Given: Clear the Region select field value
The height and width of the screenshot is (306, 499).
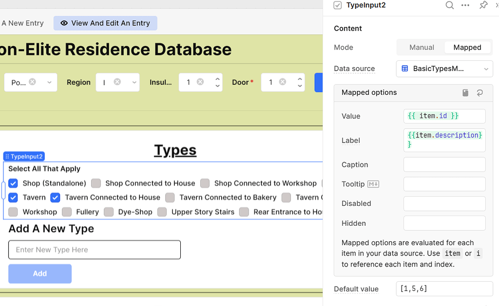Looking at the screenshot, I should 117,82.
